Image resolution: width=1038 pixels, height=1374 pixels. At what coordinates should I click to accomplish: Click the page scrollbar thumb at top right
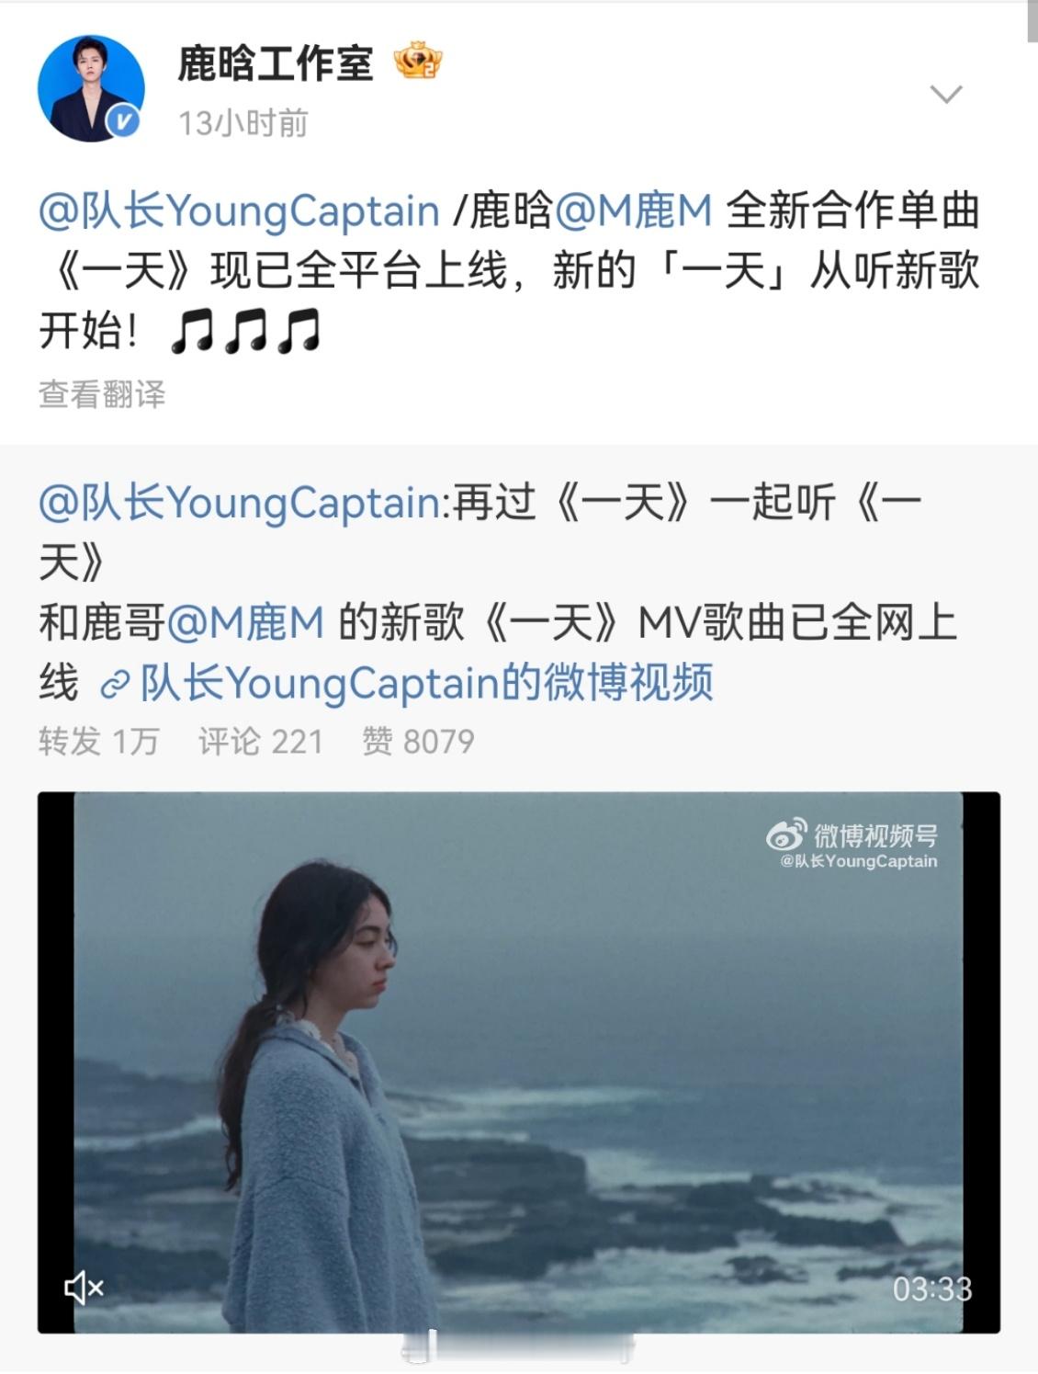click(1032, 22)
